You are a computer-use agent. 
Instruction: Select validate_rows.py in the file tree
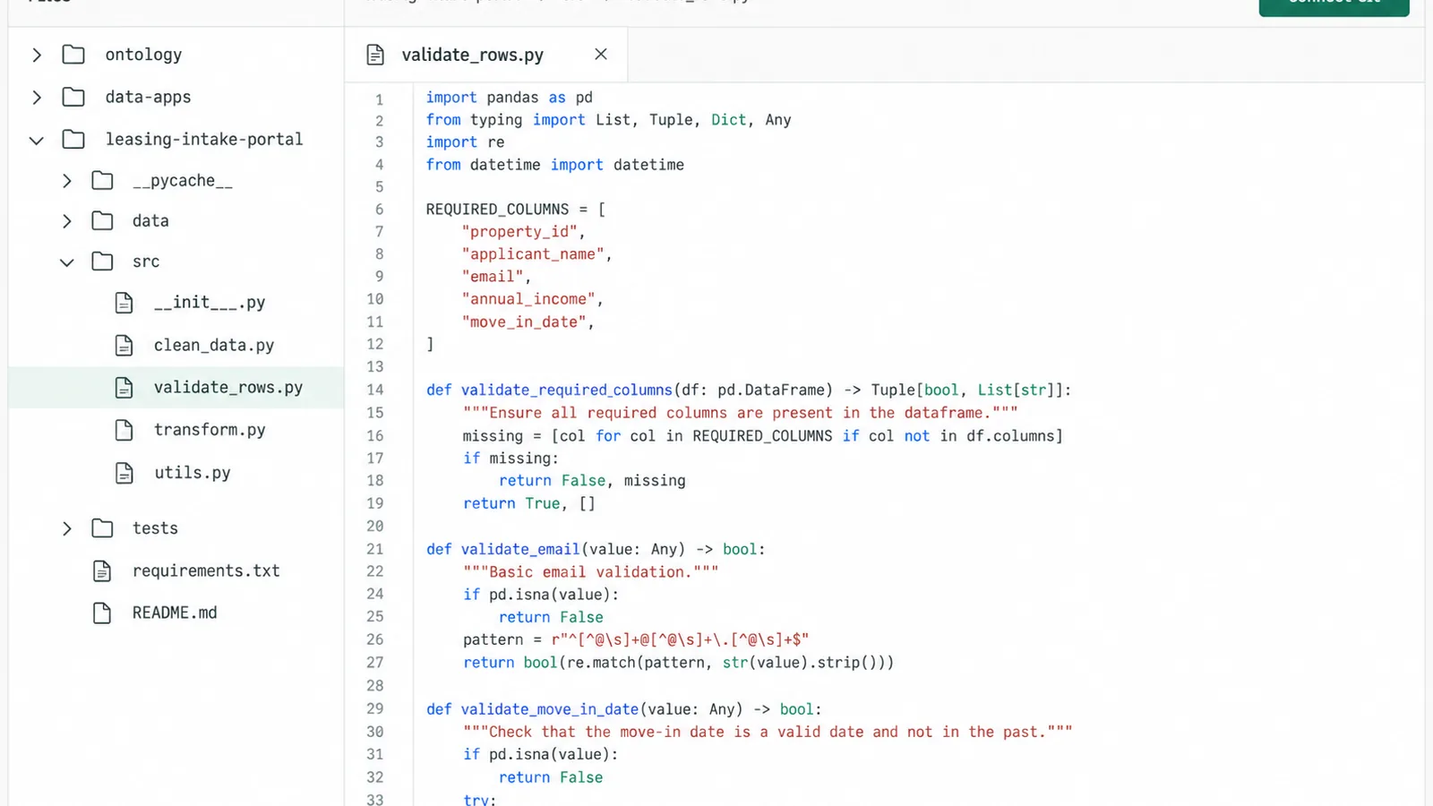coord(176,388)
